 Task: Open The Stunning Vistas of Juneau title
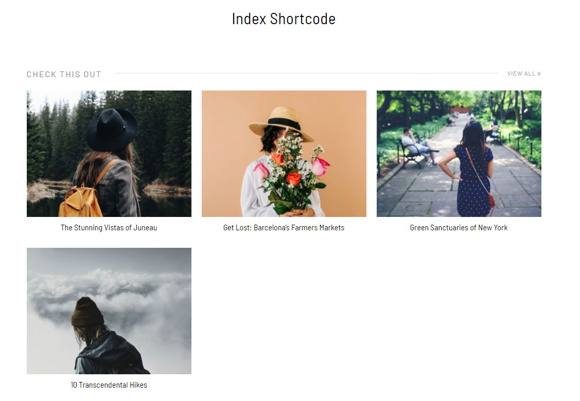click(x=109, y=228)
